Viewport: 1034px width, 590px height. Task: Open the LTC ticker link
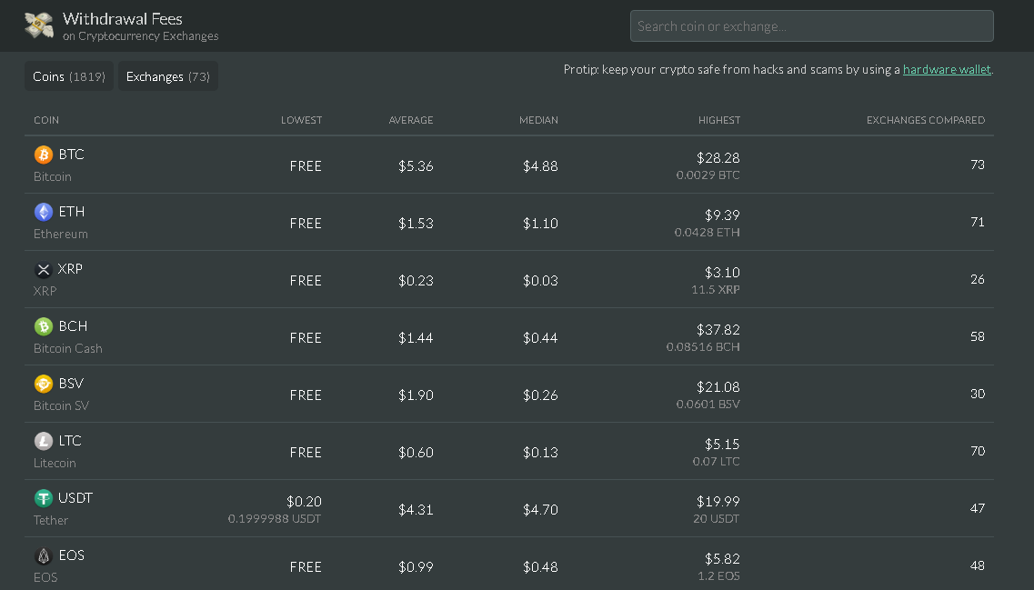[70, 441]
